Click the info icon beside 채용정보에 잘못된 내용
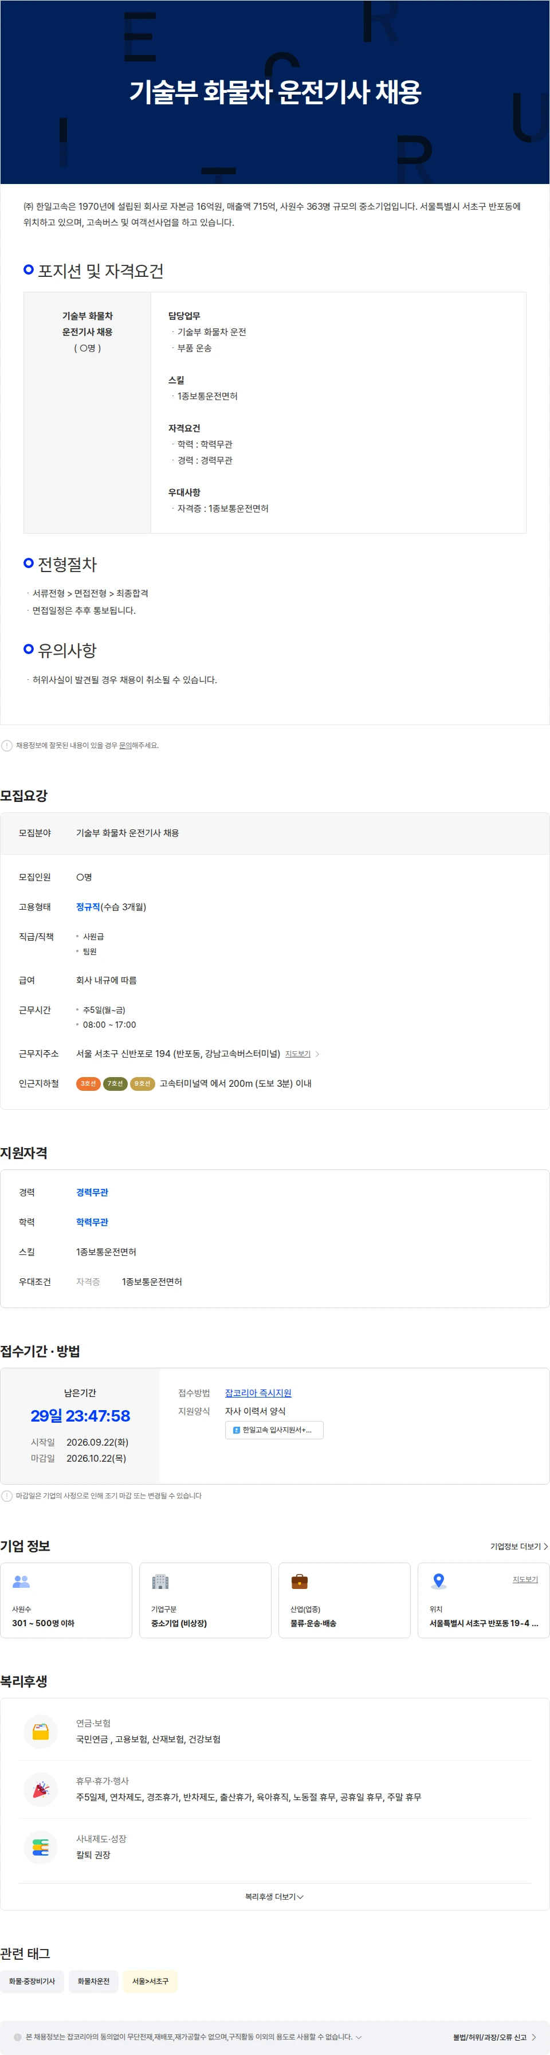This screenshot has height=2055, width=550. click(7, 745)
